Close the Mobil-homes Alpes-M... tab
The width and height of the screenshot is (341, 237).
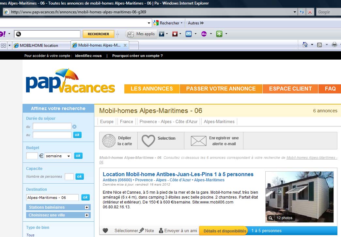[125, 45]
